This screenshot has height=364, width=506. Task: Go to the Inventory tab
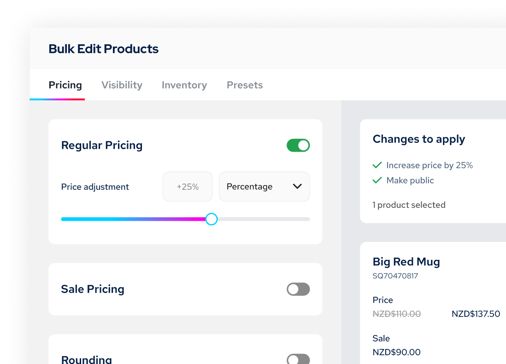click(x=184, y=85)
